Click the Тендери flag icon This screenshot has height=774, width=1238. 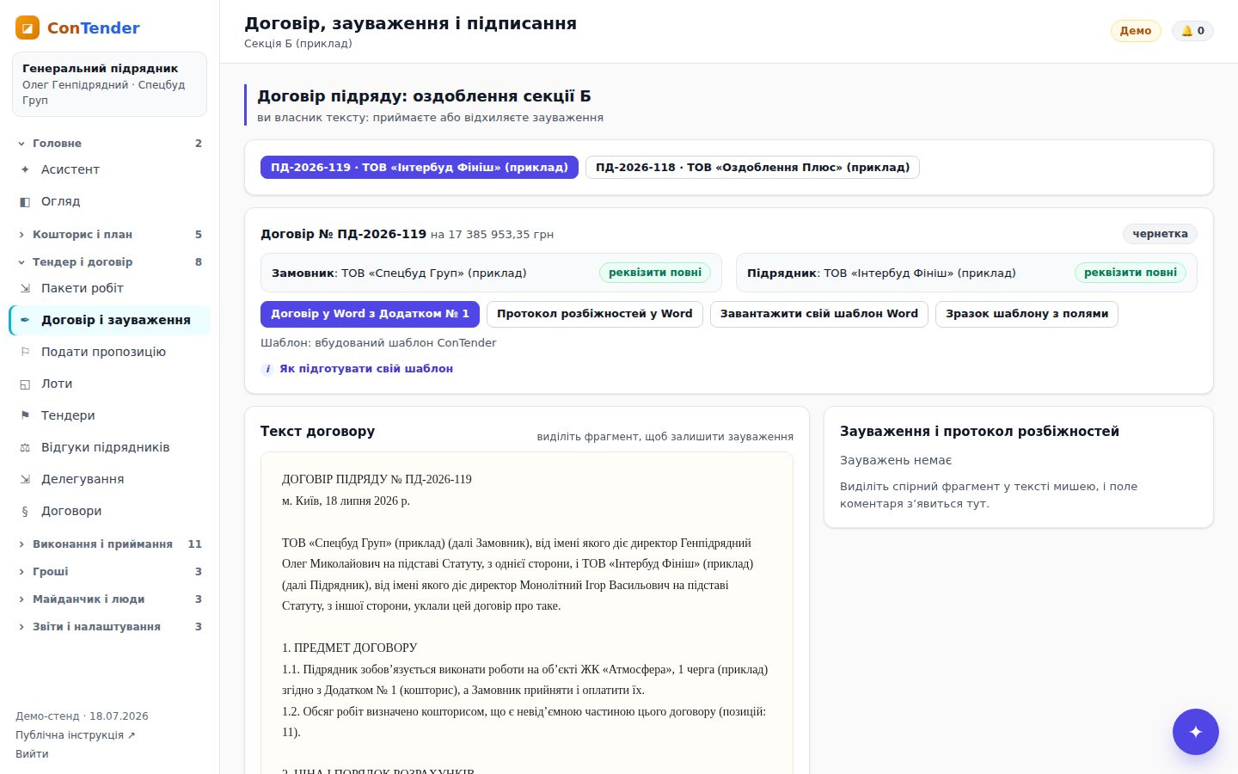(25, 415)
